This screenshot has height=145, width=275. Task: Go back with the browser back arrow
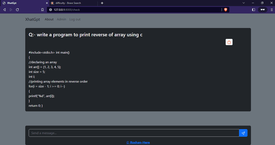click(5, 10)
